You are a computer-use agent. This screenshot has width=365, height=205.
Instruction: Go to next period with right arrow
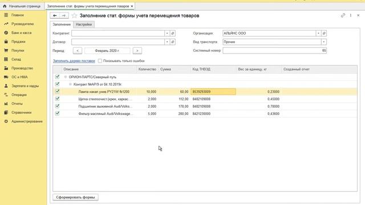click(x=137, y=51)
